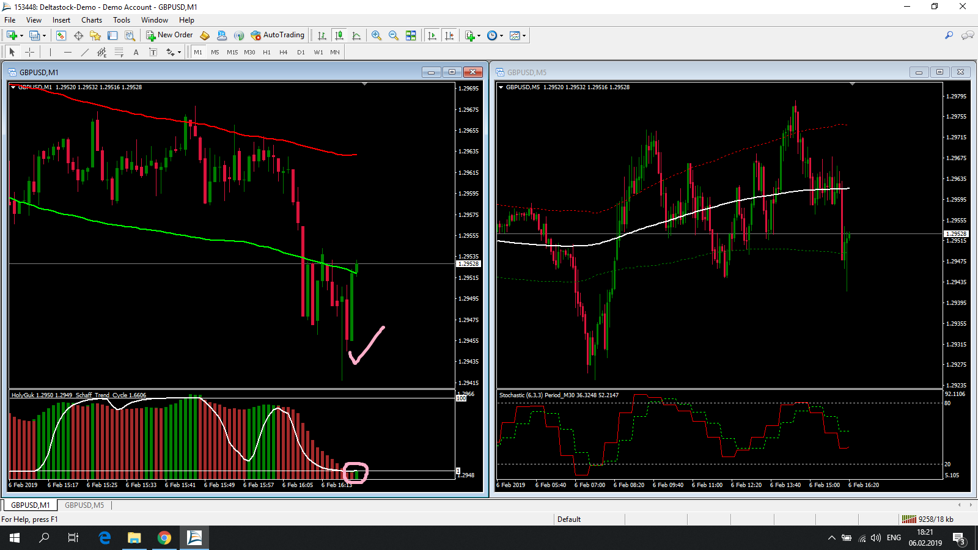The image size is (978, 550).
Task: Switch to the line chart type
Action: (356, 35)
